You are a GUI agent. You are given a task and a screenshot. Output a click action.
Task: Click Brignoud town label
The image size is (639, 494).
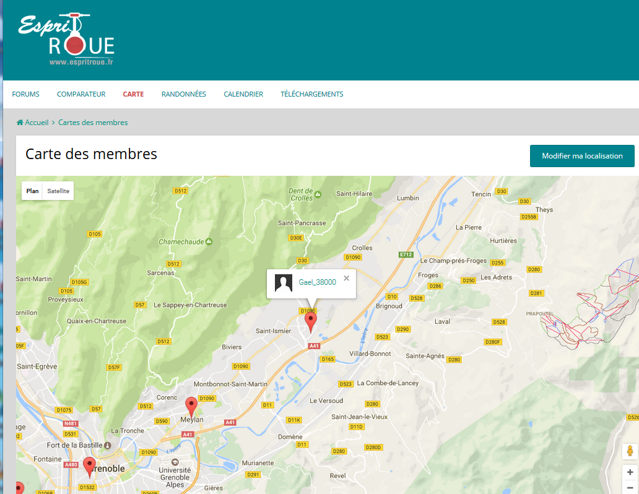pos(389,306)
